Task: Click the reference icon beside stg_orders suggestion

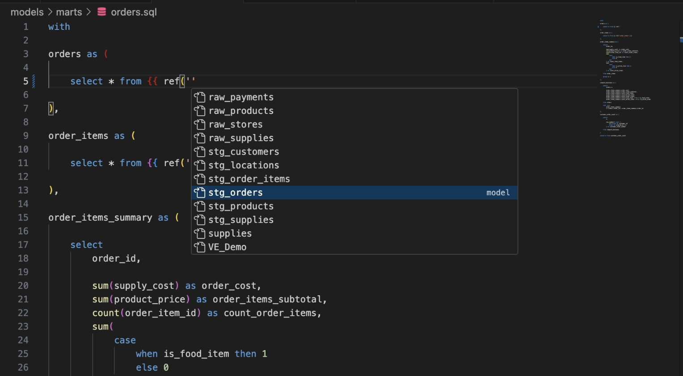Action: click(x=200, y=192)
